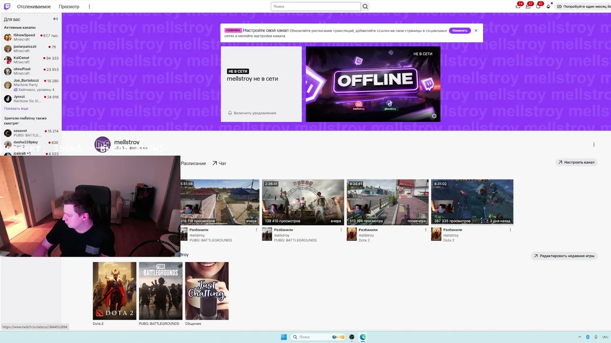
Task: Open whispers icon with badge 41
Action: pyautogui.click(x=538, y=6)
